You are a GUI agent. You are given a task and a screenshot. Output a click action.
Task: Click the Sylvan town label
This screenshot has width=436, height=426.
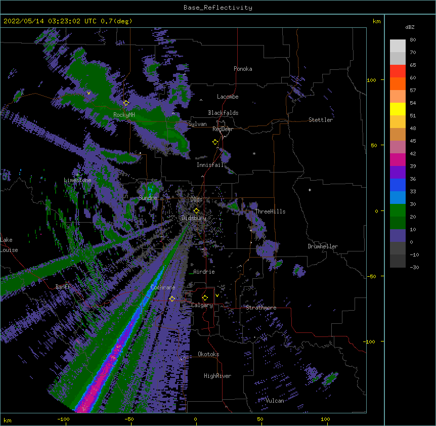(197, 124)
